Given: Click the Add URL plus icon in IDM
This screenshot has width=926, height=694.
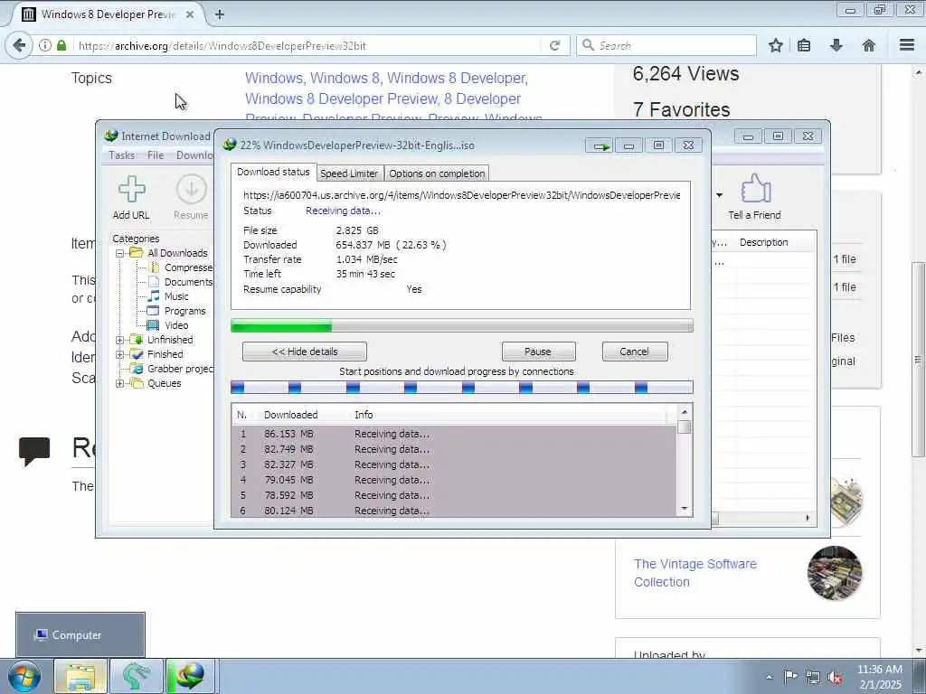Looking at the screenshot, I should (x=132, y=190).
